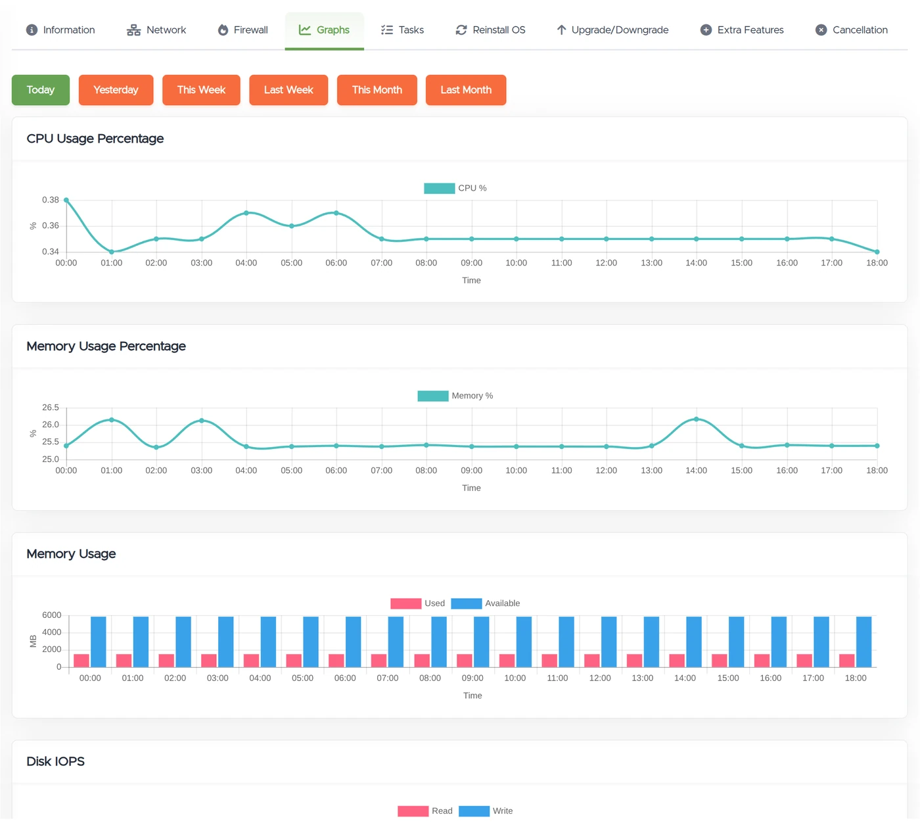Open the Firewall tab
The height and width of the screenshot is (825, 920).
click(242, 30)
